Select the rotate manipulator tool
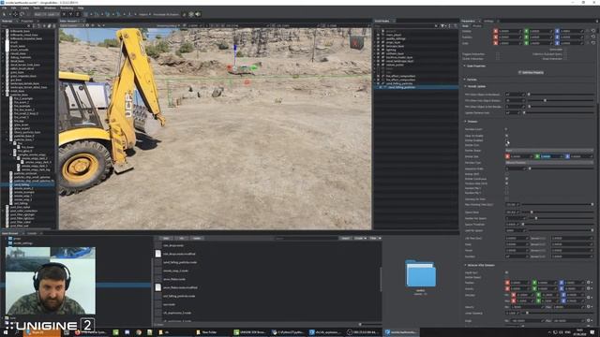 tap(22, 14)
